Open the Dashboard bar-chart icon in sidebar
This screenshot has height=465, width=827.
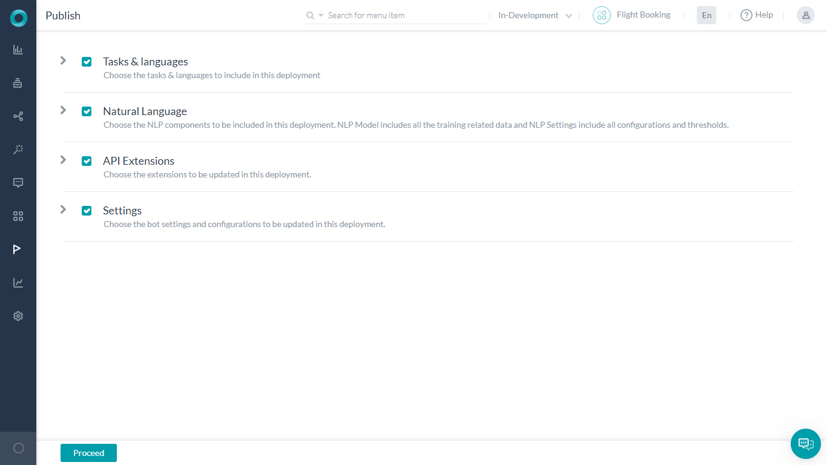click(x=18, y=50)
